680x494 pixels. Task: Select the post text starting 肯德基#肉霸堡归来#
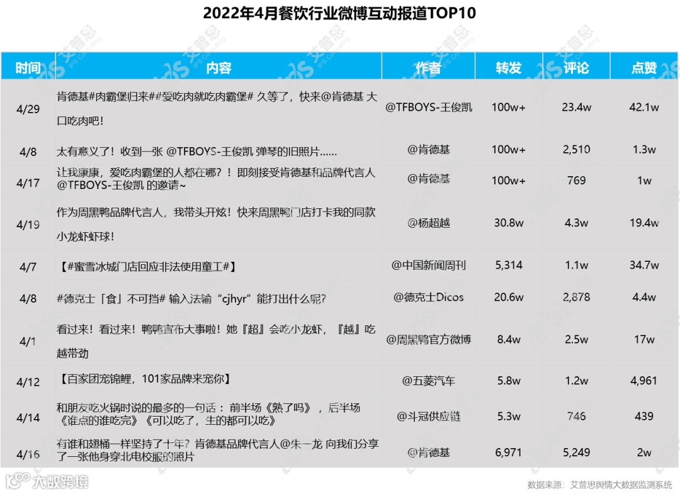coord(217,108)
